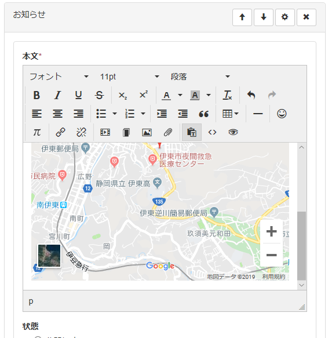
Task: Move the お知らせ frame down
Action: pyautogui.click(x=263, y=17)
